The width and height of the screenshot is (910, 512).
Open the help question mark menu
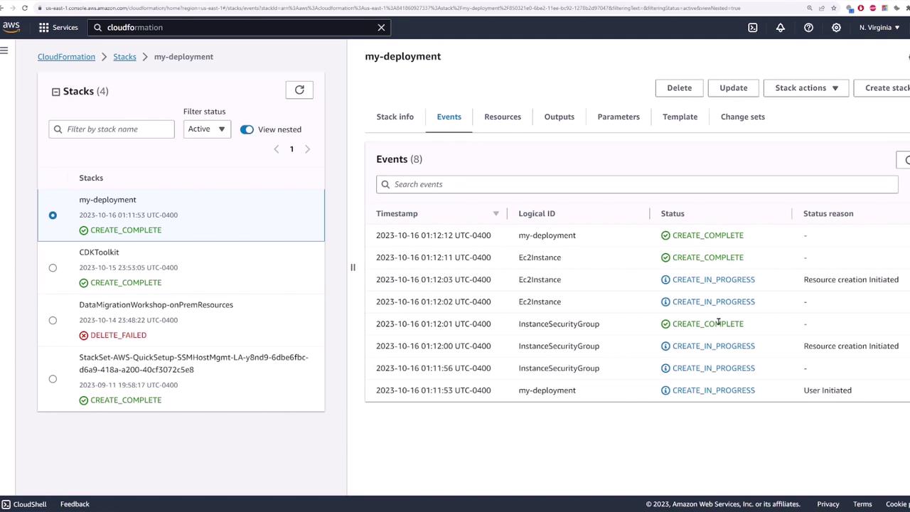(x=808, y=27)
